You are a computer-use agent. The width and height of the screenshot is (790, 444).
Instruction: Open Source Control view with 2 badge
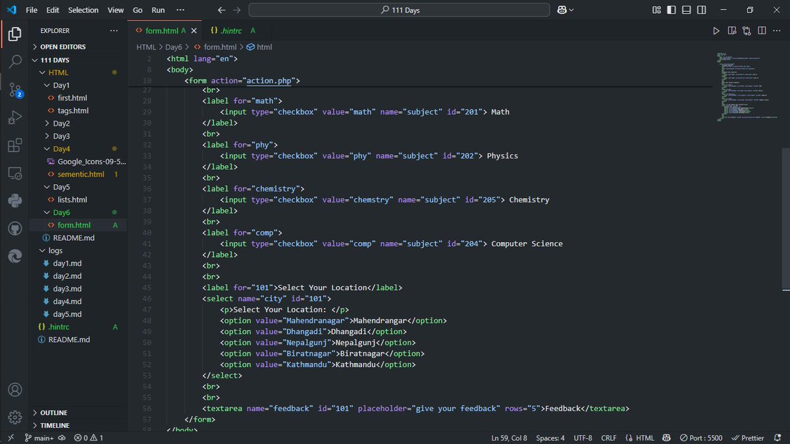tap(14, 89)
